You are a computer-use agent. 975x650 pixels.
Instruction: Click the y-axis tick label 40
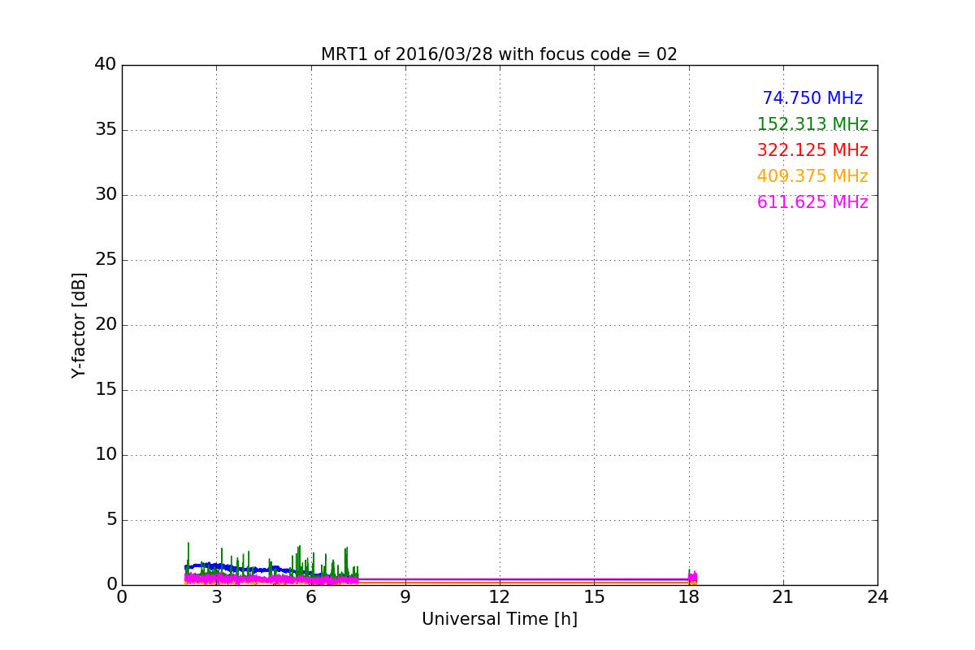tap(106, 64)
